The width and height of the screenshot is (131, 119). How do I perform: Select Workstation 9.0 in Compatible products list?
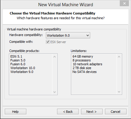(x=22, y=72)
